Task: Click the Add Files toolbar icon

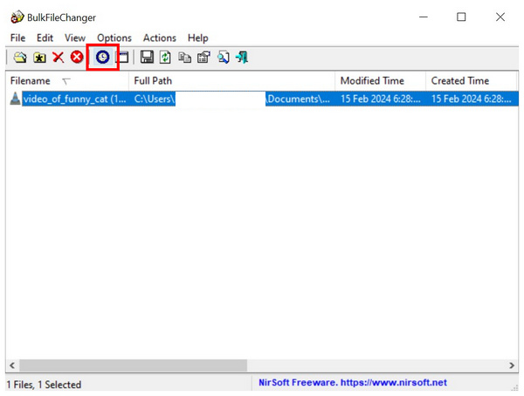Action: (20, 58)
